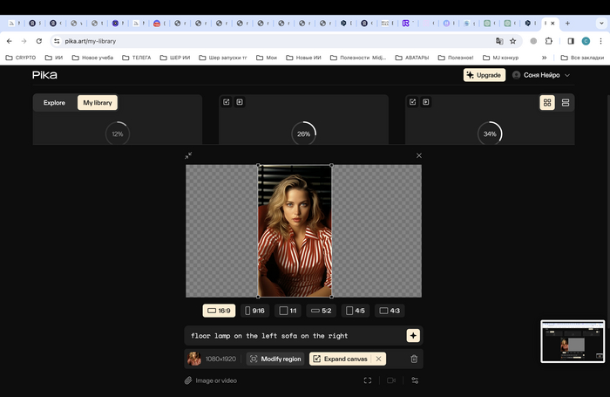The height and width of the screenshot is (397, 610).
Task: Click the camera control icon
Action: pos(391,380)
